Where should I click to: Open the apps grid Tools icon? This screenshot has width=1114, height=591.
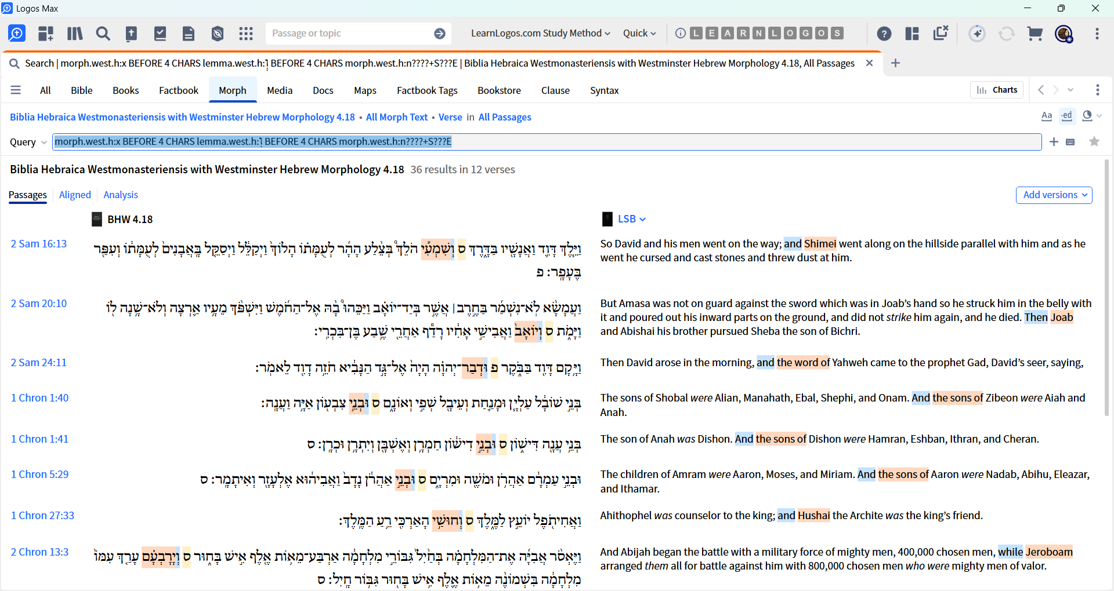[x=246, y=34]
